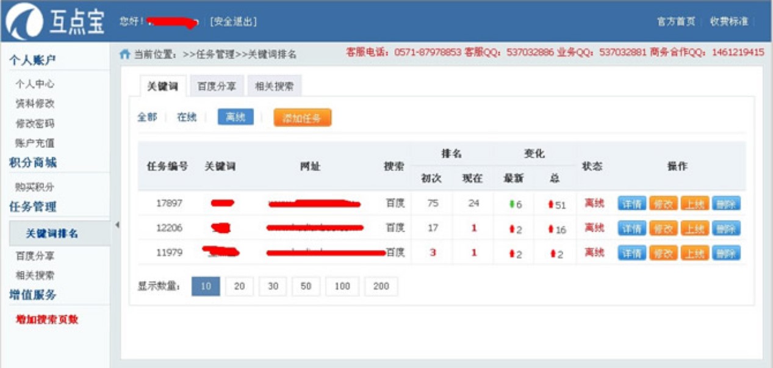Click initial rank 75 cell
Image resolution: width=773 pixels, height=368 pixels.
pos(433,203)
